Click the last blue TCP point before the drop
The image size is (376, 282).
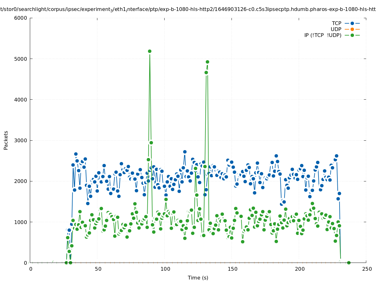click(339, 193)
